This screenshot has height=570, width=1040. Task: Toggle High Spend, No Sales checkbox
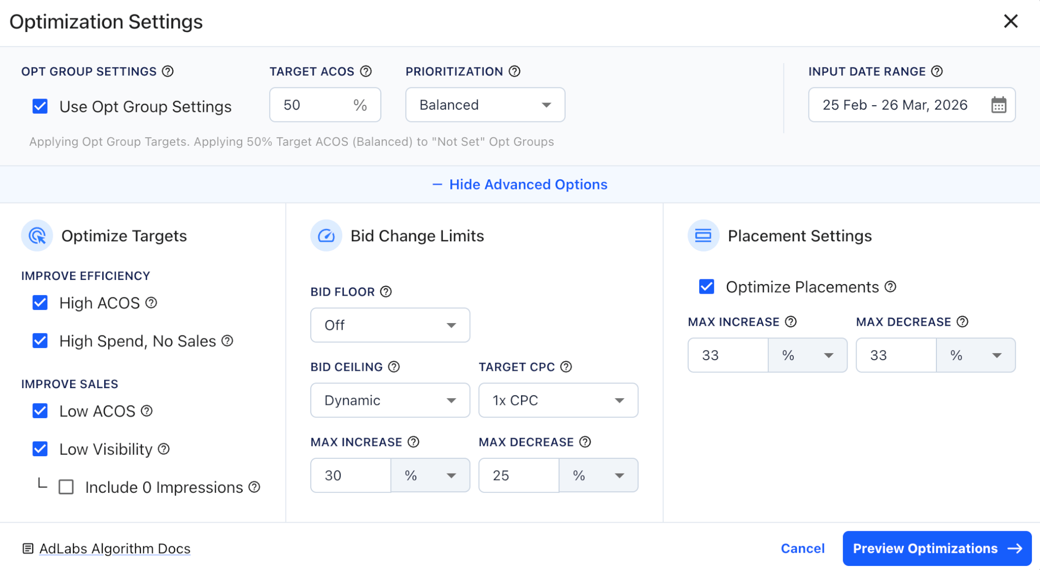click(x=40, y=340)
